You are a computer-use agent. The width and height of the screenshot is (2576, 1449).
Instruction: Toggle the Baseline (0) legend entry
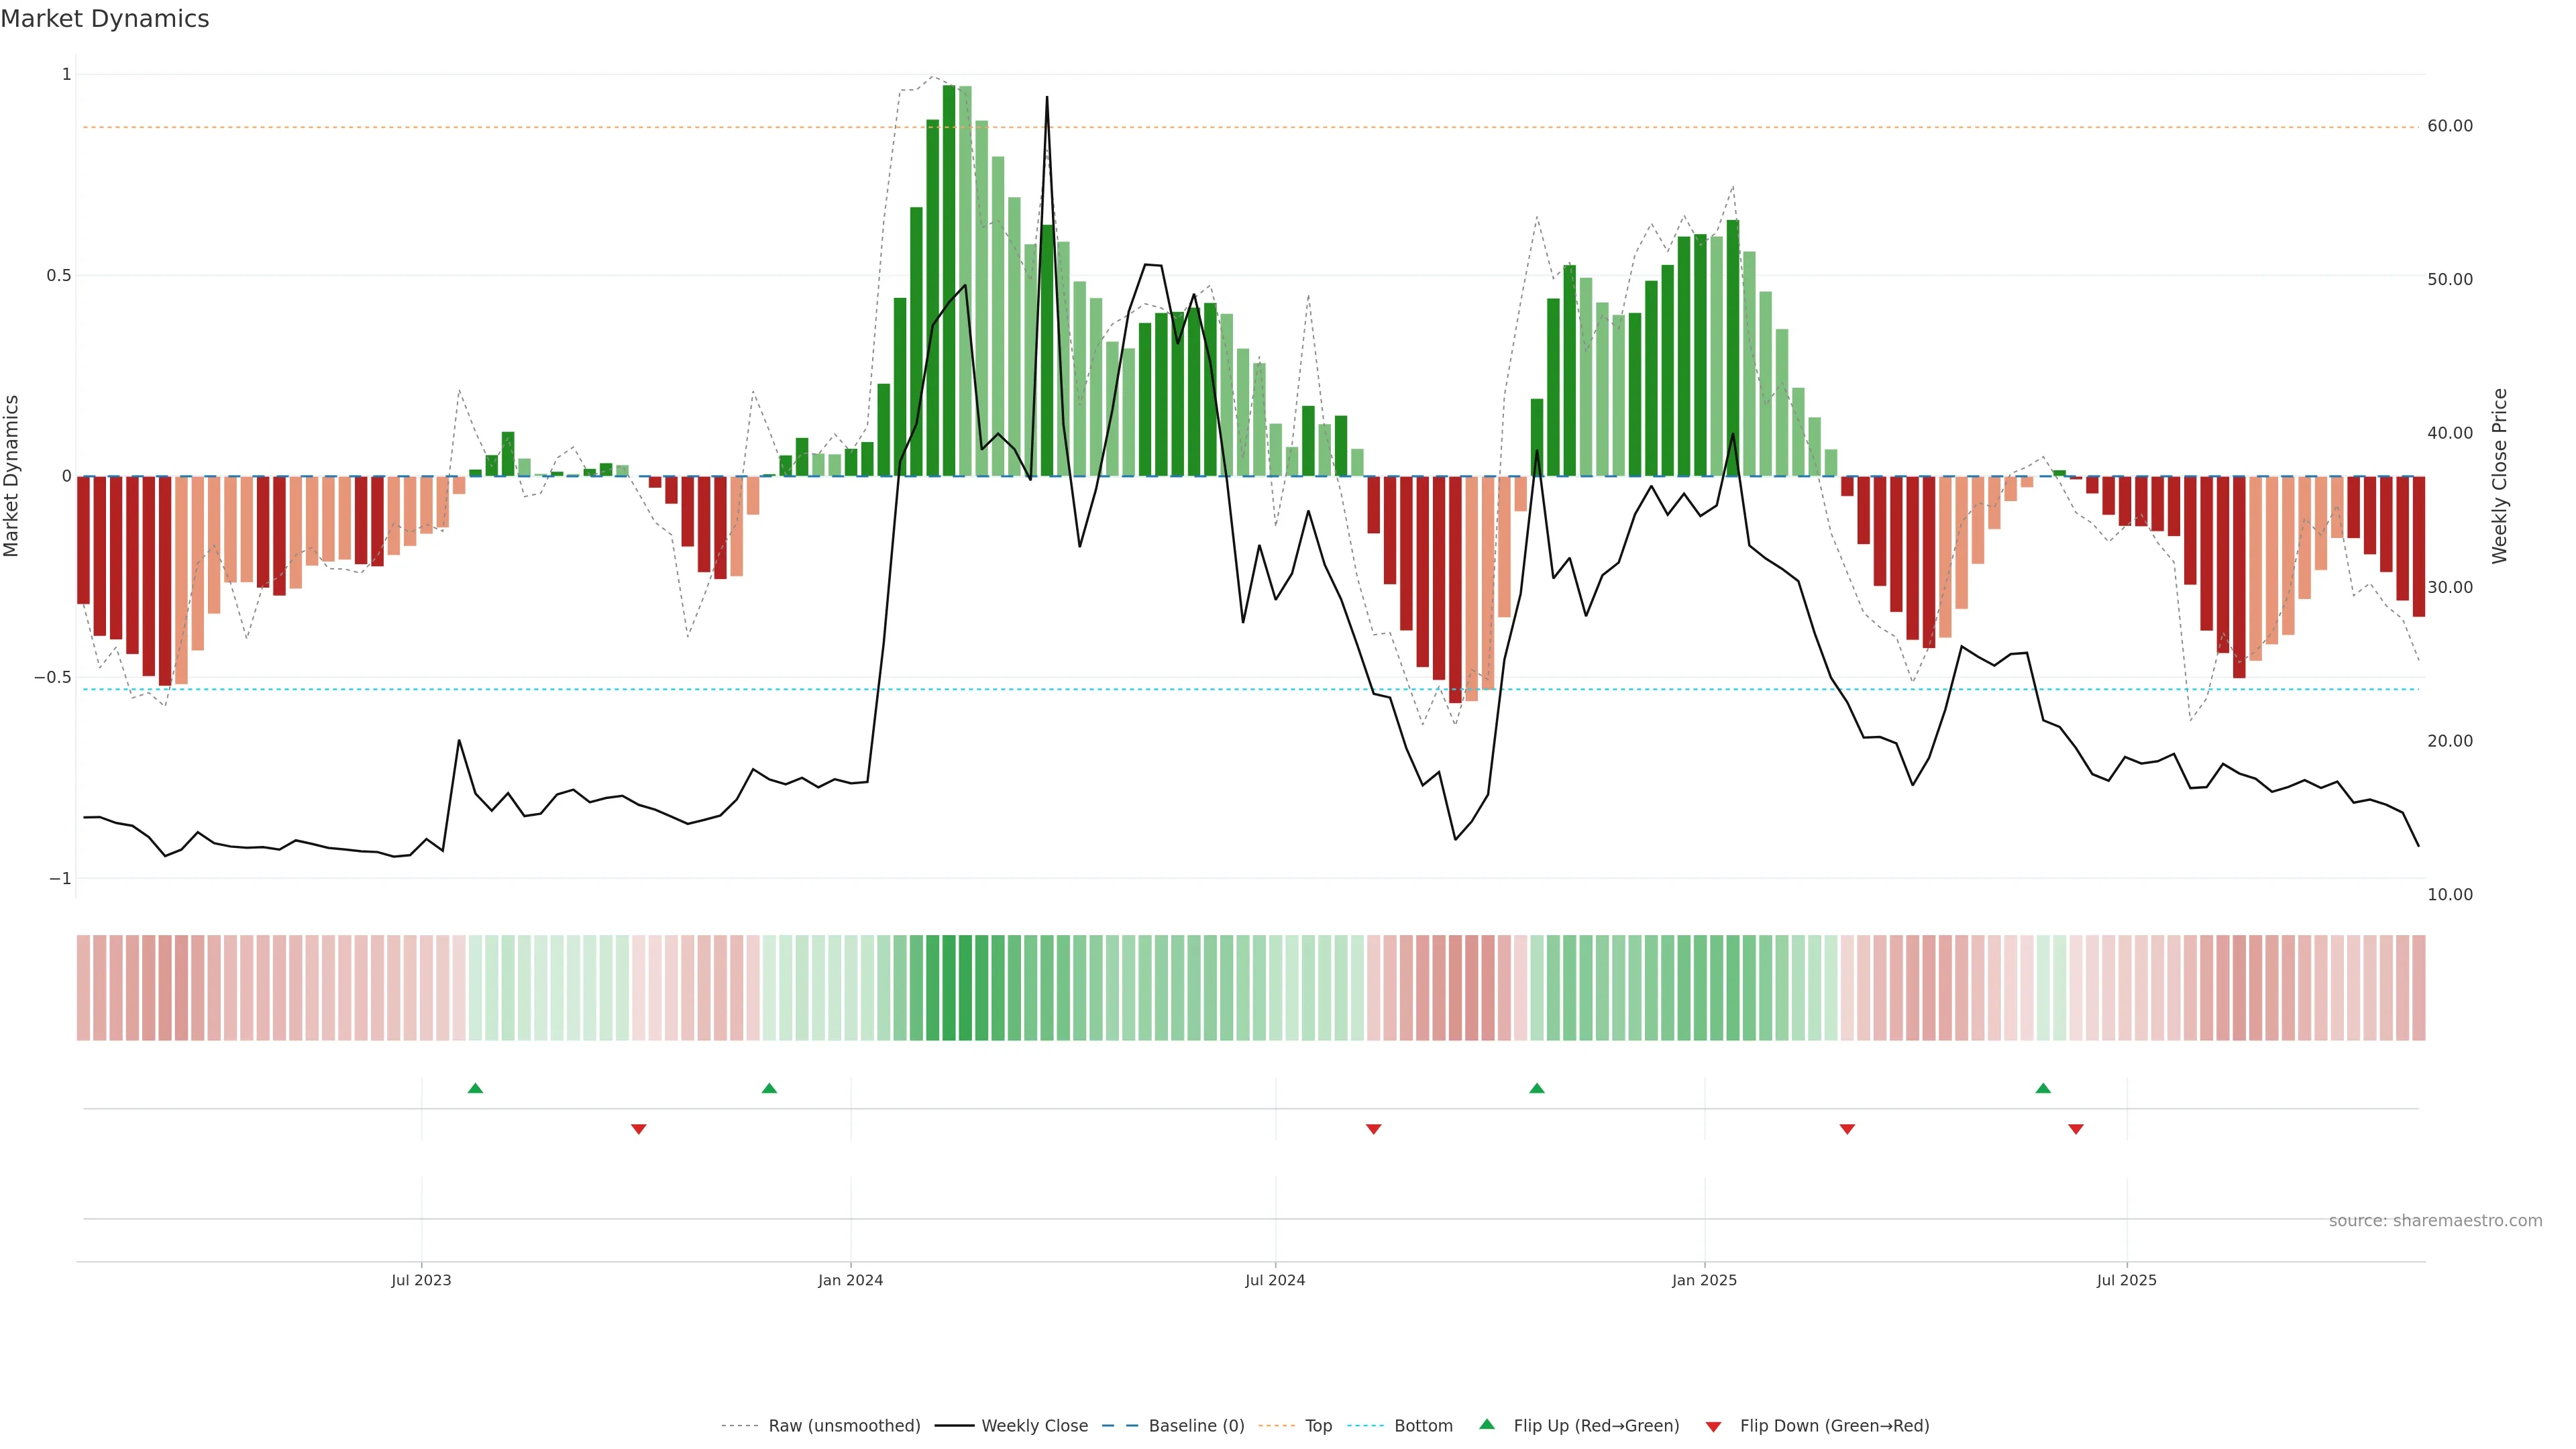click(1196, 1426)
